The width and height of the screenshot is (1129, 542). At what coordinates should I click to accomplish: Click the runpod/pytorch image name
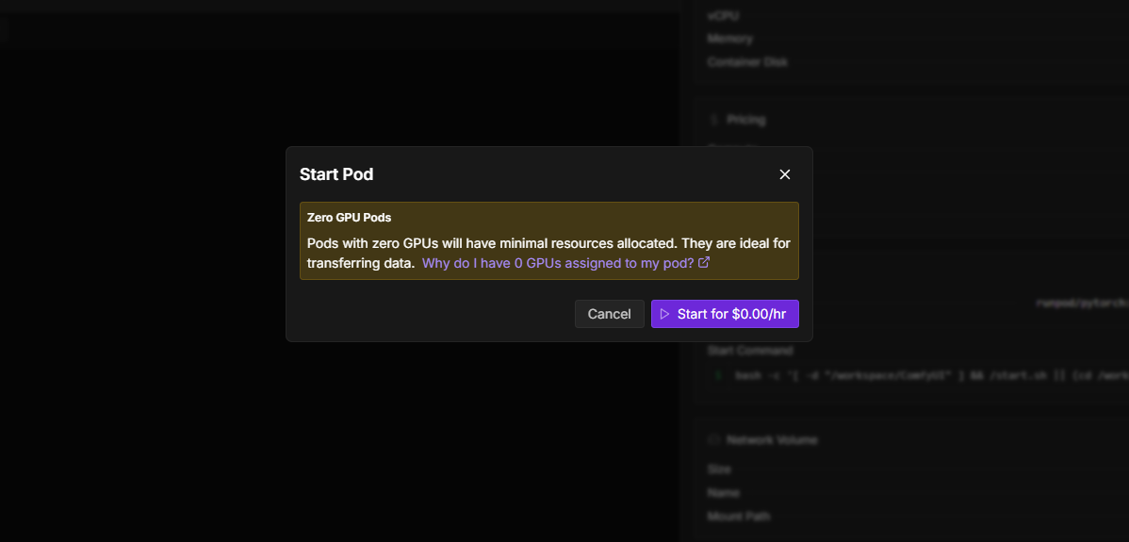tap(1081, 304)
